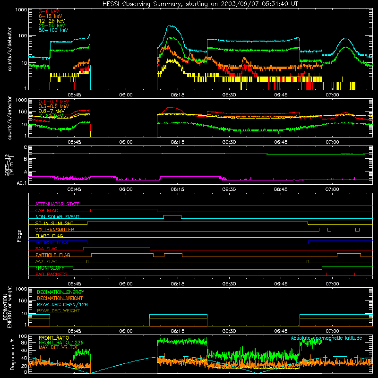The width and height of the screenshot is (378, 378).
Task: Click the DECIMATION_ENERGY legend entry
Action: [x=60, y=292]
